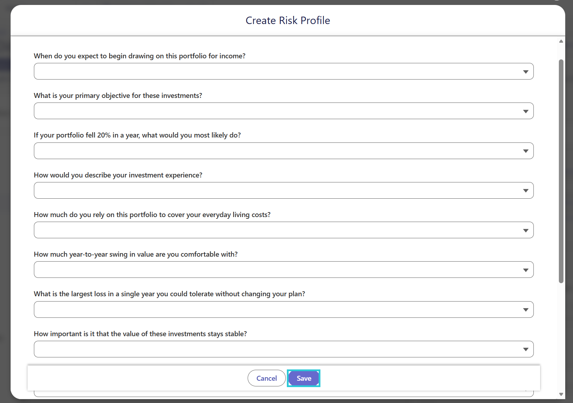Click the caret arrow on income drawing dropdown
The image size is (573, 403).
coord(526,72)
